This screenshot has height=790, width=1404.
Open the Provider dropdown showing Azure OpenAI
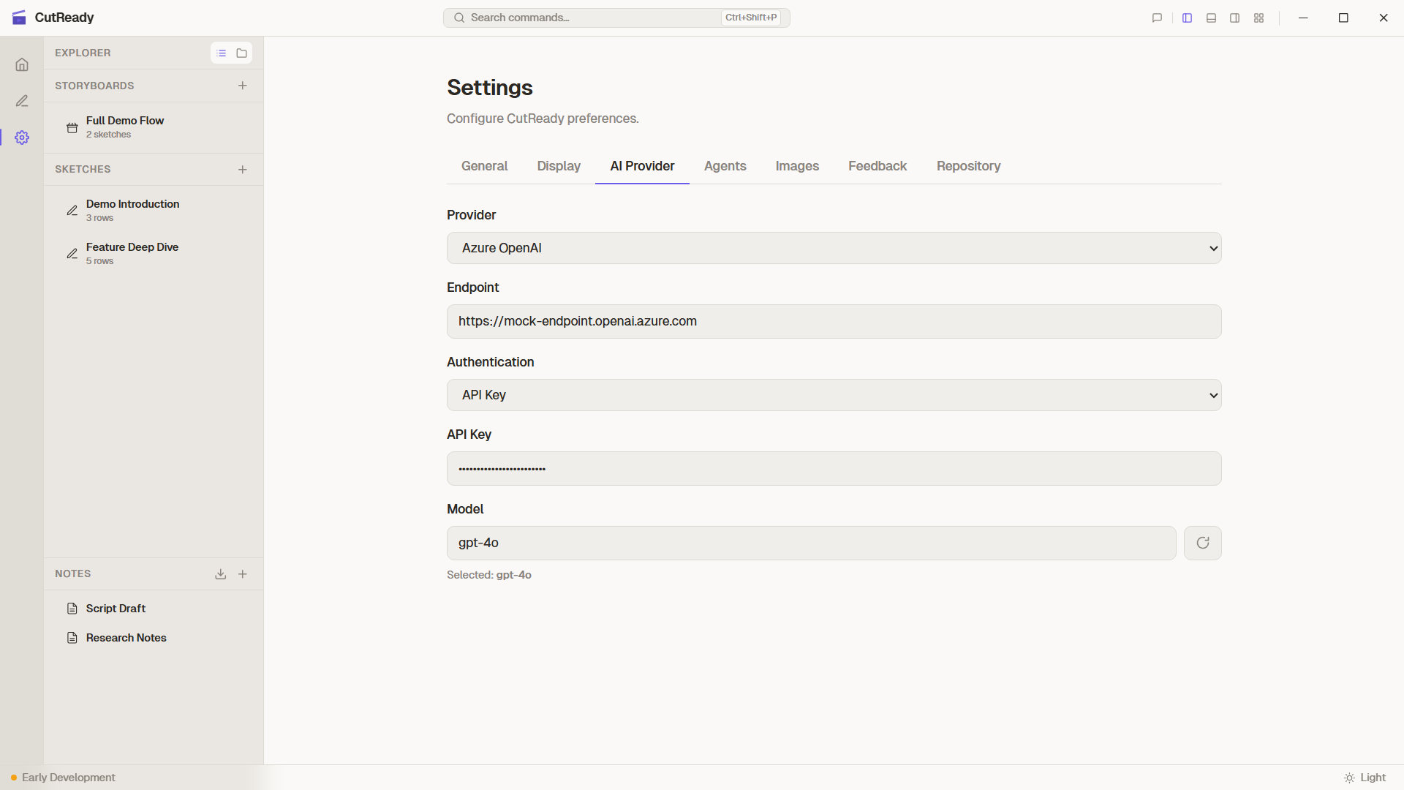coord(834,248)
